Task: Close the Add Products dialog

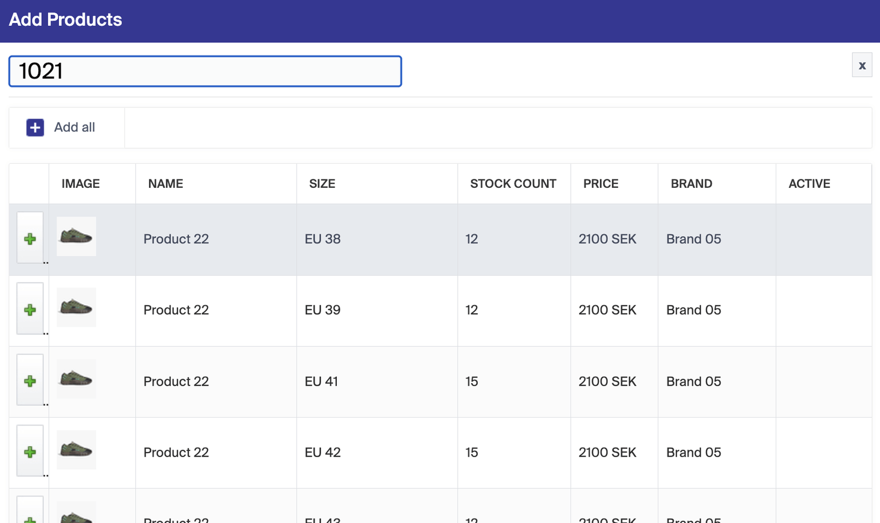Action: (x=861, y=65)
